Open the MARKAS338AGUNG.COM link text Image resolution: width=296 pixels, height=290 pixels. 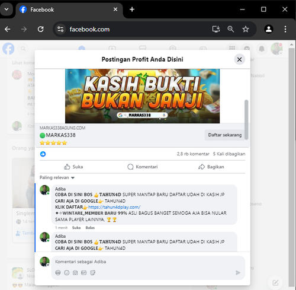(62, 128)
